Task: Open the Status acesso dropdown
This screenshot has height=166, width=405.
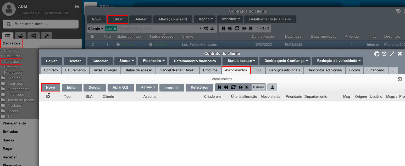Action: [240, 61]
